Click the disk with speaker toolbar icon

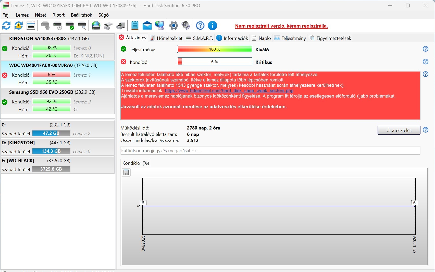coord(45,26)
